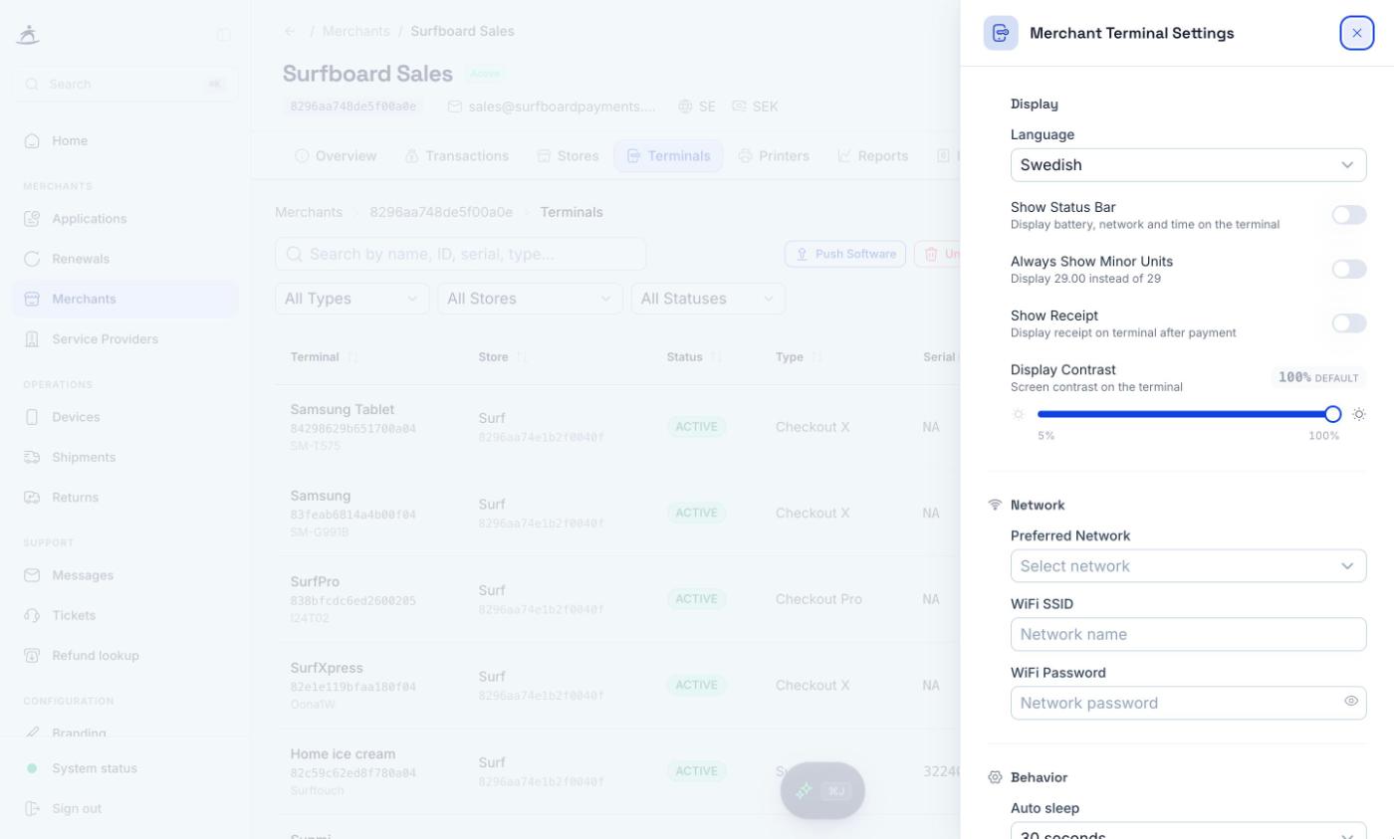Close the Merchant Terminal Settings panel
The width and height of the screenshot is (1394, 839).
(x=1356, y=33)
